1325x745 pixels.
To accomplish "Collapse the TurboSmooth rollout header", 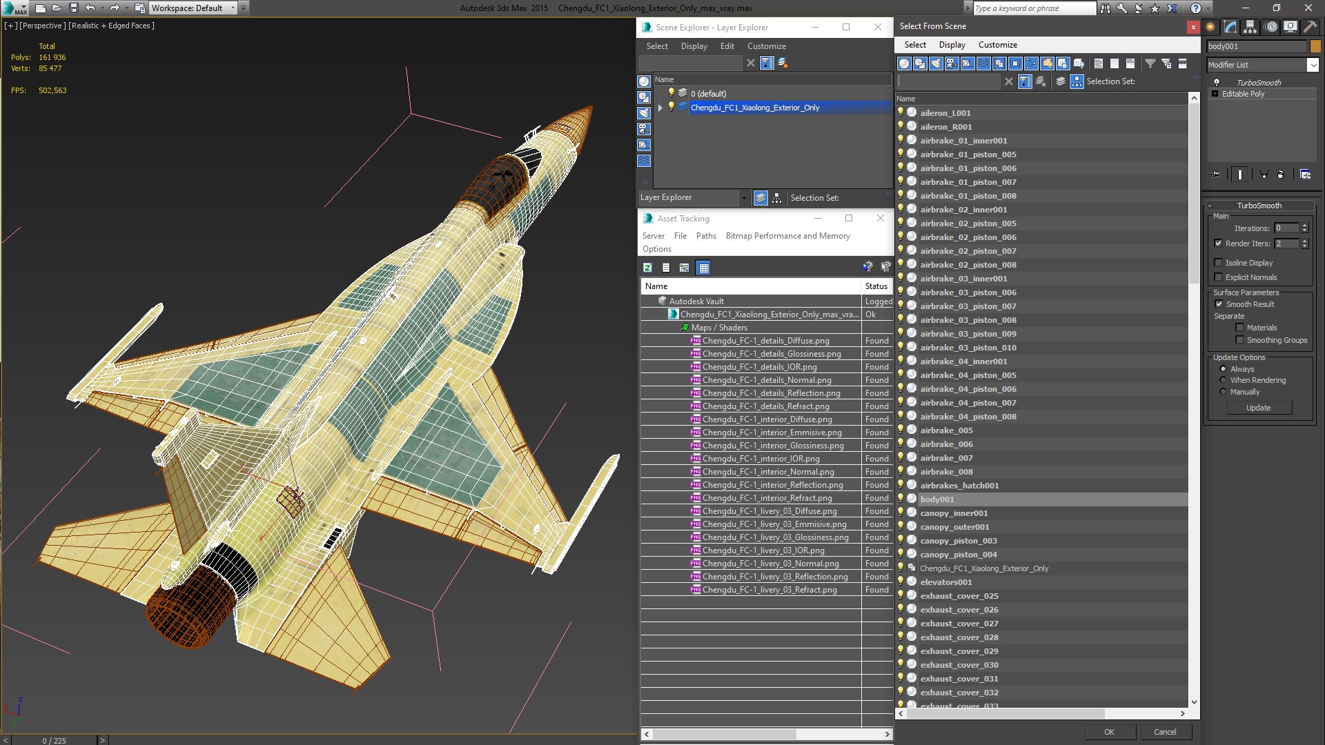I will (1259, 206).
